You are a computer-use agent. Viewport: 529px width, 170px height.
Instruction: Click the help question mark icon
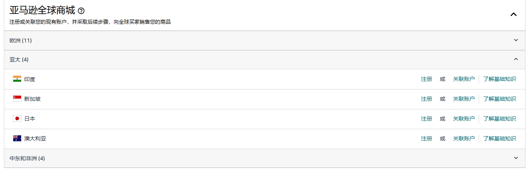[x=81, y=11]
